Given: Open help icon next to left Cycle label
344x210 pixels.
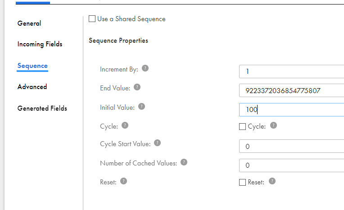Looking at the screenshot, I should pos(125,125).
